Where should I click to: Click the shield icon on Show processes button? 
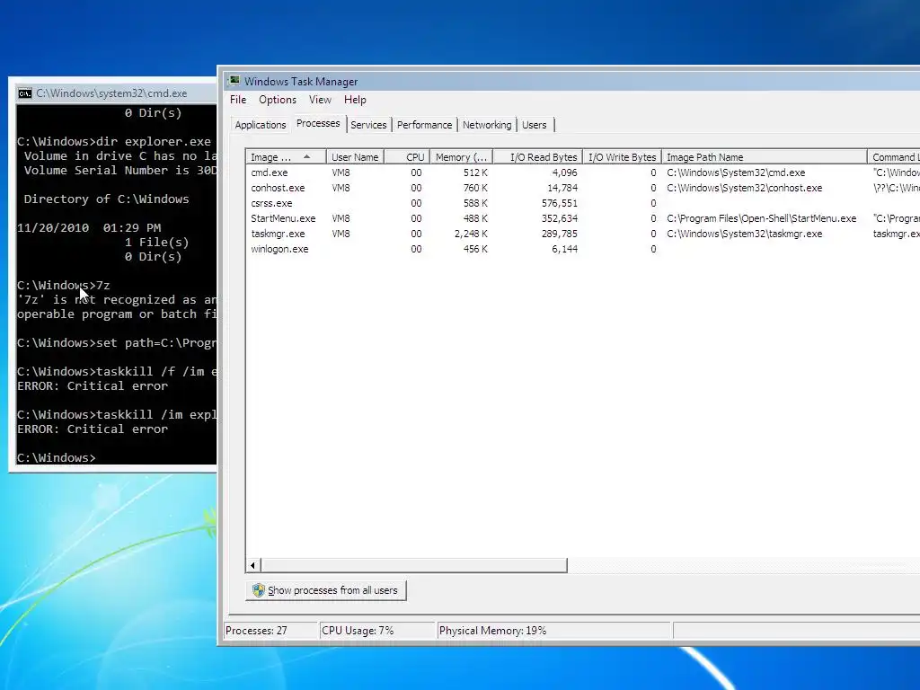click(259, 590)
